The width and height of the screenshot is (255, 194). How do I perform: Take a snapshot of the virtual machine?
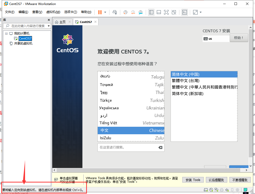(x=125, y=12)
